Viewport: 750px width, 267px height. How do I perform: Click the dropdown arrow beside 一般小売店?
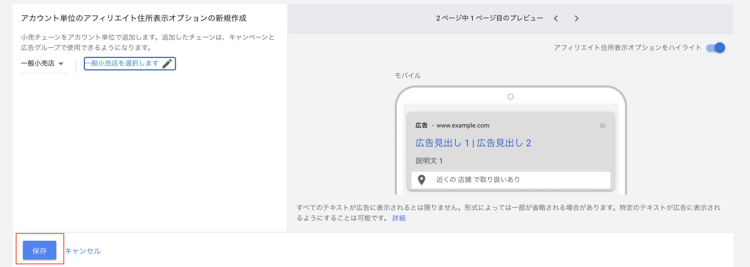click(x=61, y=64)
